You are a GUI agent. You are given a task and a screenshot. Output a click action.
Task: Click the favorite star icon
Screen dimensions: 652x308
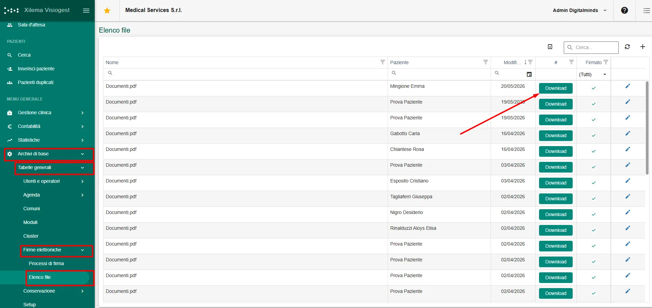tap(107, 11)
